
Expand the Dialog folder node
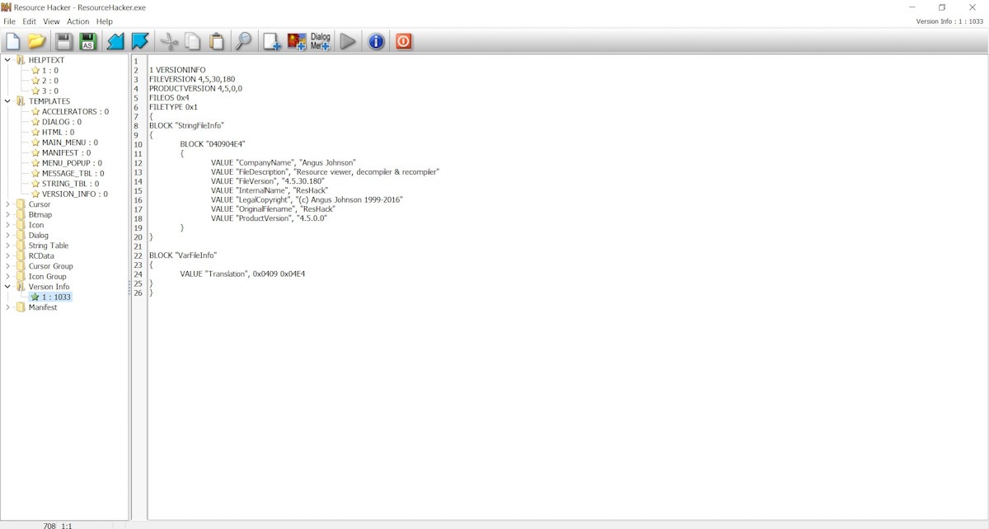pyautogui.click(x=7, y=235)
